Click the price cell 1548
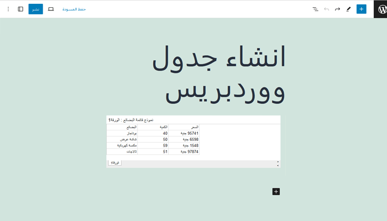 point(184,145)
